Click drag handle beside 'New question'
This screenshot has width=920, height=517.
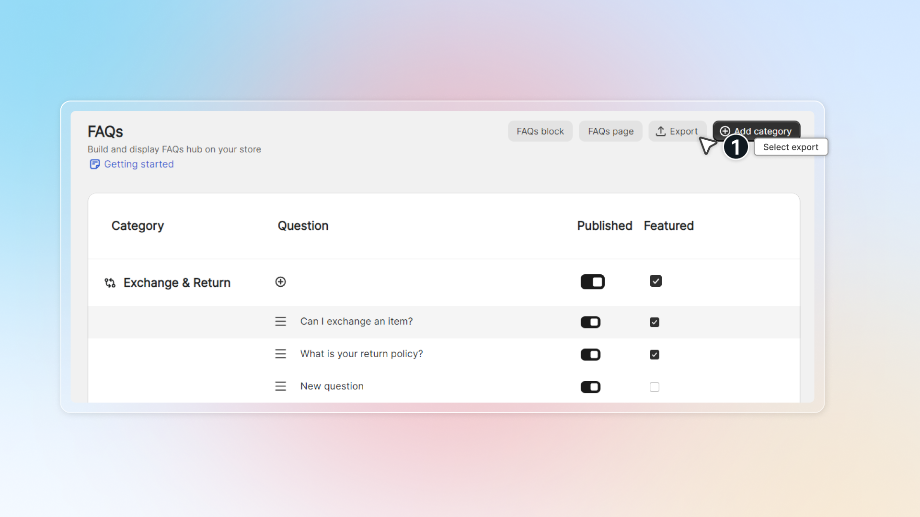coord(280,386)
